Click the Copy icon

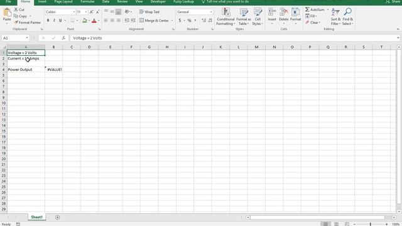coord(16,16)
